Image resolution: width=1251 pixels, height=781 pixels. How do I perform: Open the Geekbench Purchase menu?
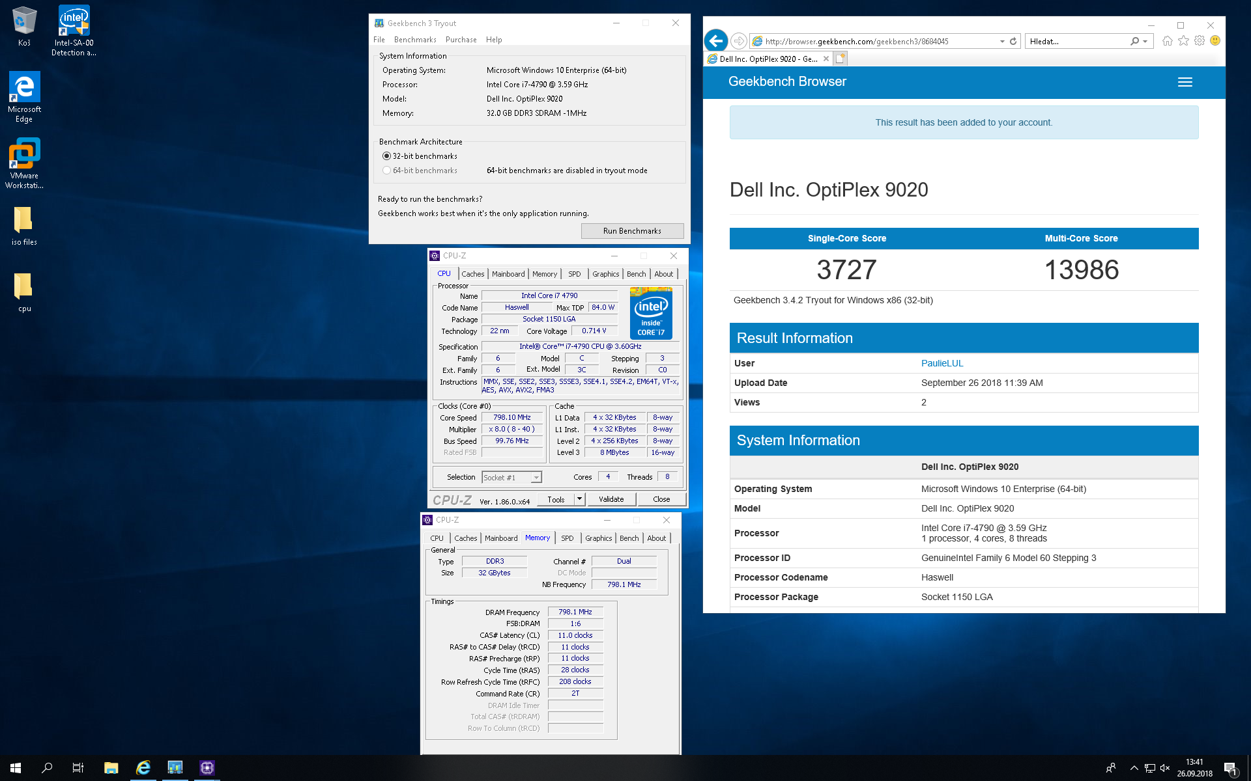point(461,40)
